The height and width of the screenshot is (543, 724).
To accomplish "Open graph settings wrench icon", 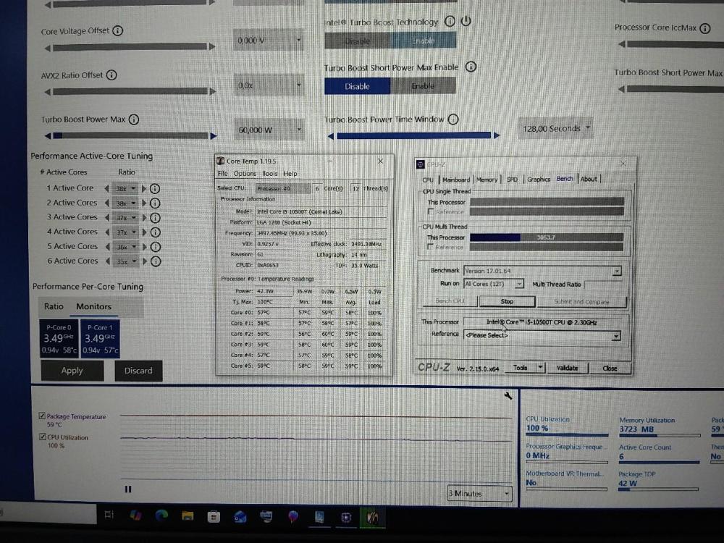I will pyautogui.click(x=508, y=396).
